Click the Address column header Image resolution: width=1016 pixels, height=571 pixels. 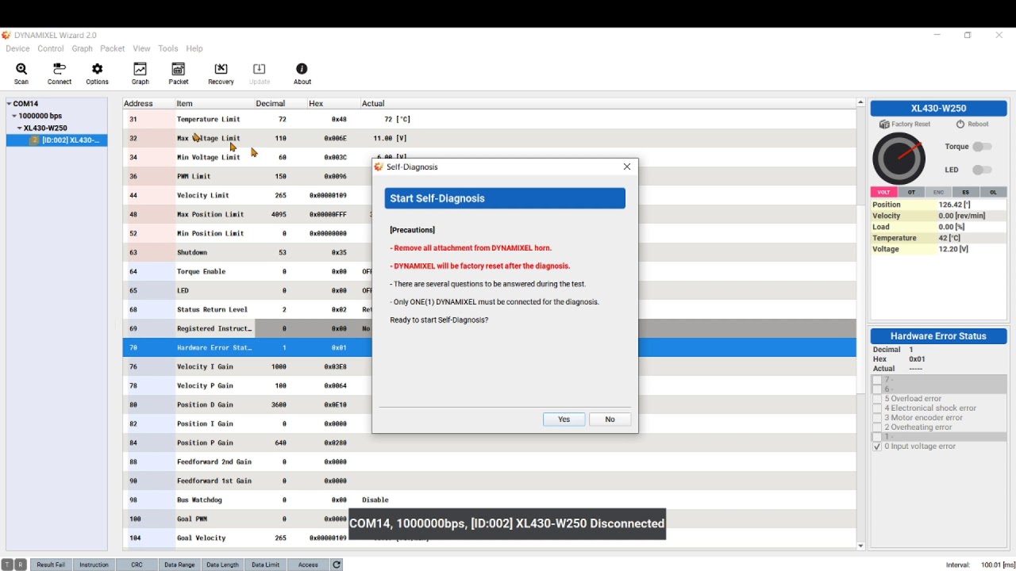(148, 104)
